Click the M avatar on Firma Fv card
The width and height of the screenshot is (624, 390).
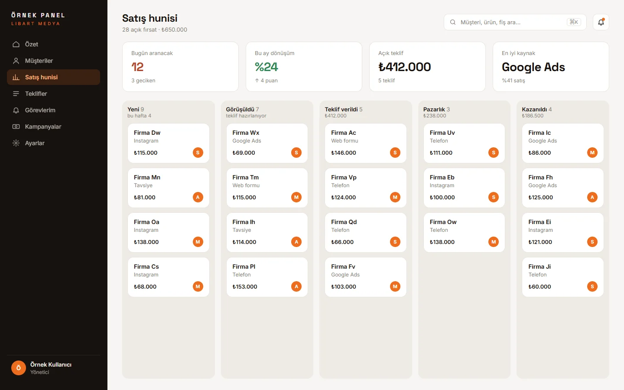(x=395, y=286)
